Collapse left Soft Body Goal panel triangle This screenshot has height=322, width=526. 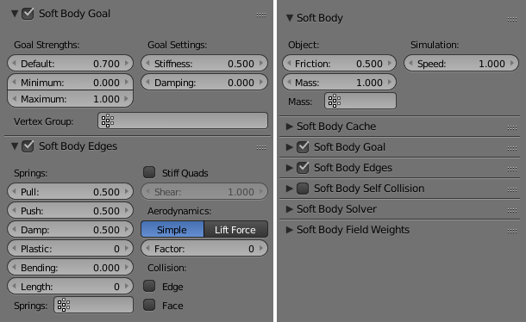click(15, 14)
